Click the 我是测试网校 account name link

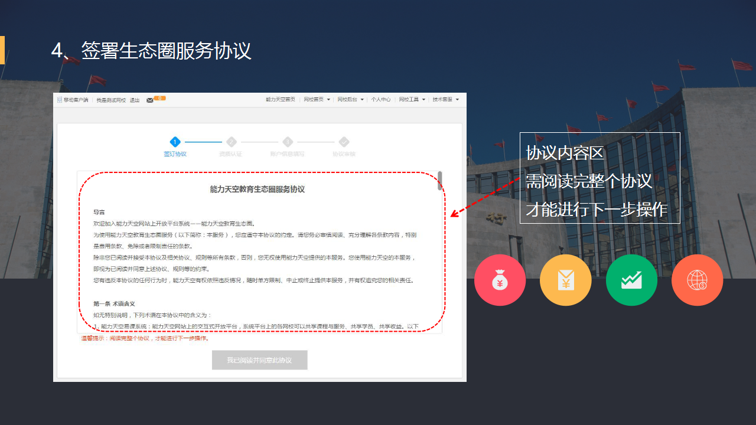click(x=111, y=100)
